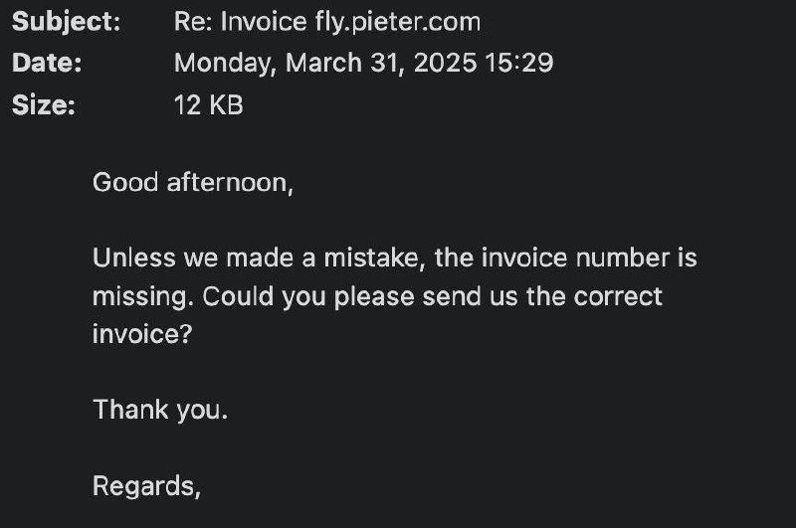Click the "Regards," sign-off
The width and height of the screenshot is (796, 528).
click(x=146, y=485)
